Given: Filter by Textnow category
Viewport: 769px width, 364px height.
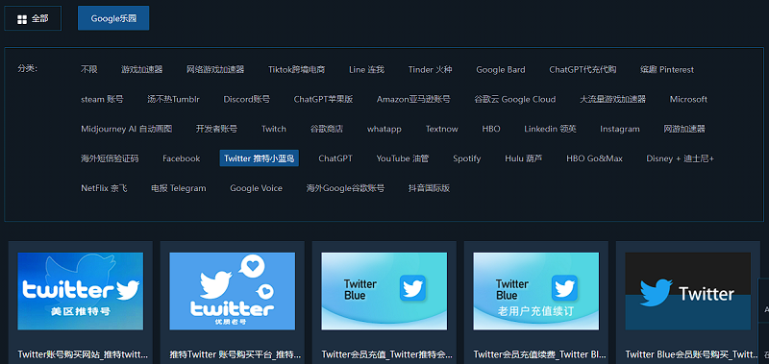Looking at the screenshot, I should pyautogui.click(x=442, y=129).
